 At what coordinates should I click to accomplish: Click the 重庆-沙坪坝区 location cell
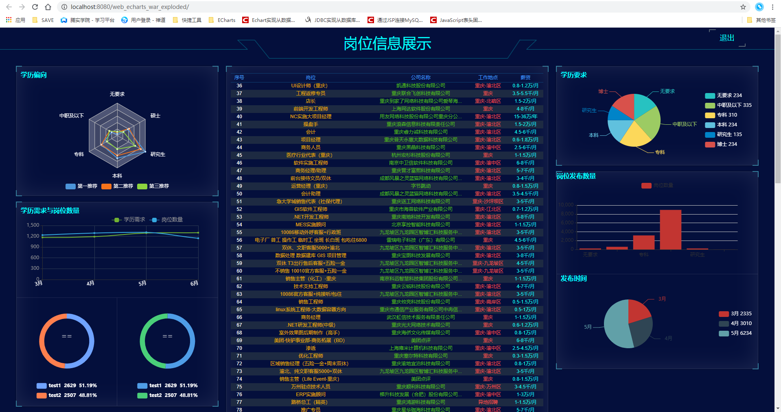click(488, 202)
